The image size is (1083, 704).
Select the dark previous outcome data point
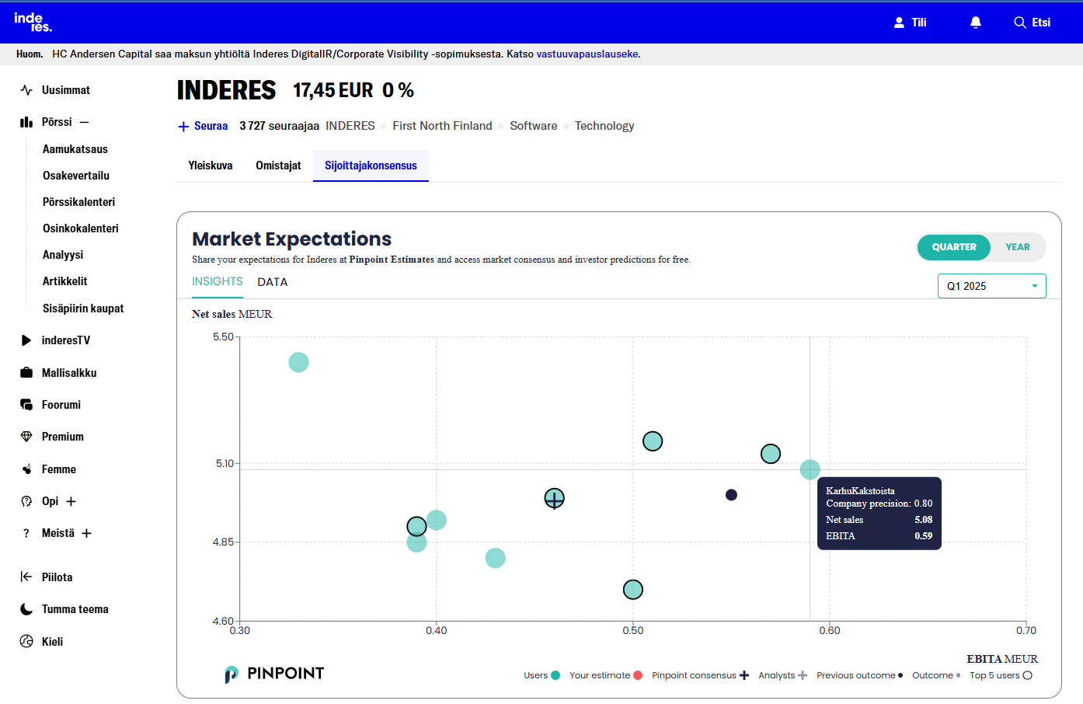pyautogui.click(x=731, y=495)
